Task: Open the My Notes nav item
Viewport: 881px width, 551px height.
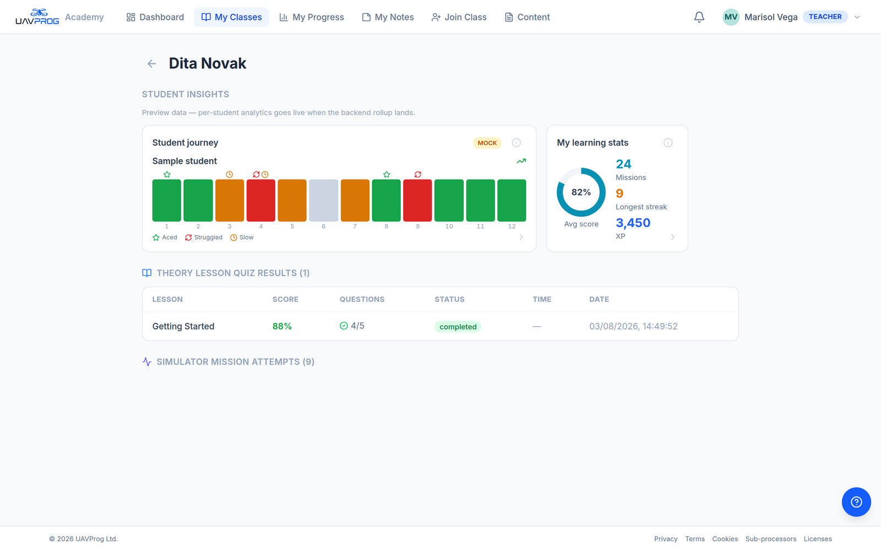Action: point(388,17)
